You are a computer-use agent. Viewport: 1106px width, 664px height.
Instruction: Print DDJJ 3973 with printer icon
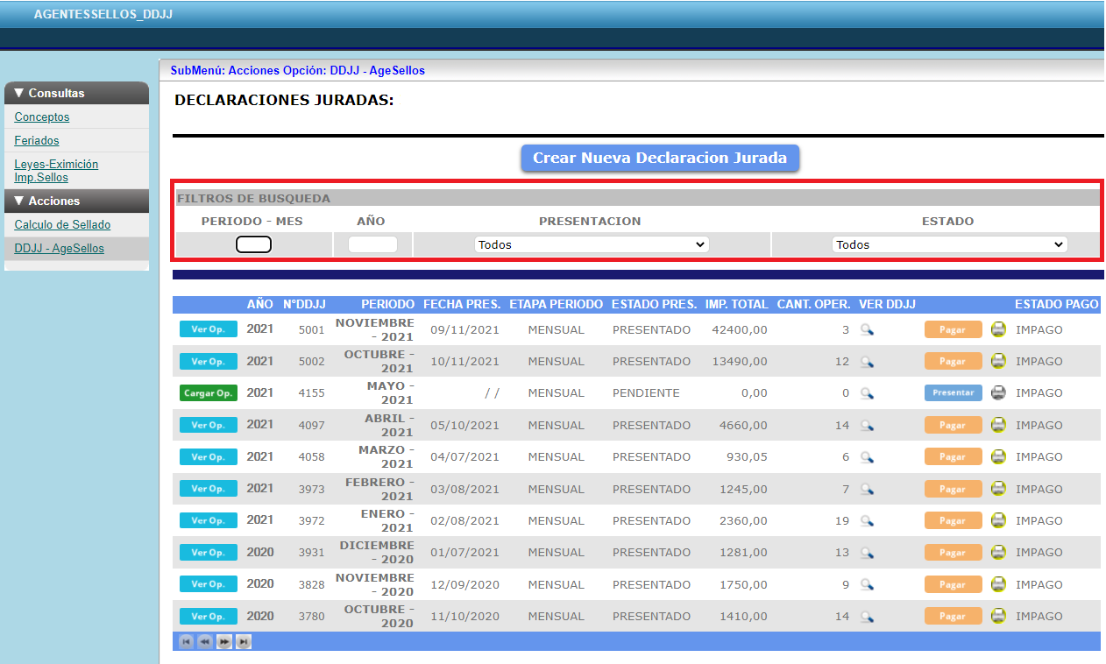click(x=998, y=488)
